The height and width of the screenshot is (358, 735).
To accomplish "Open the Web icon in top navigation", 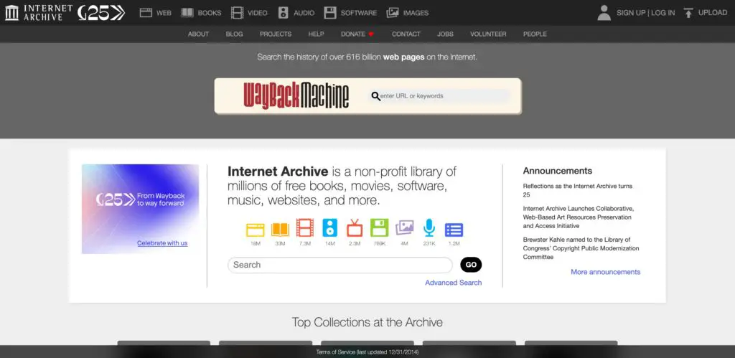I will point(146,13).
